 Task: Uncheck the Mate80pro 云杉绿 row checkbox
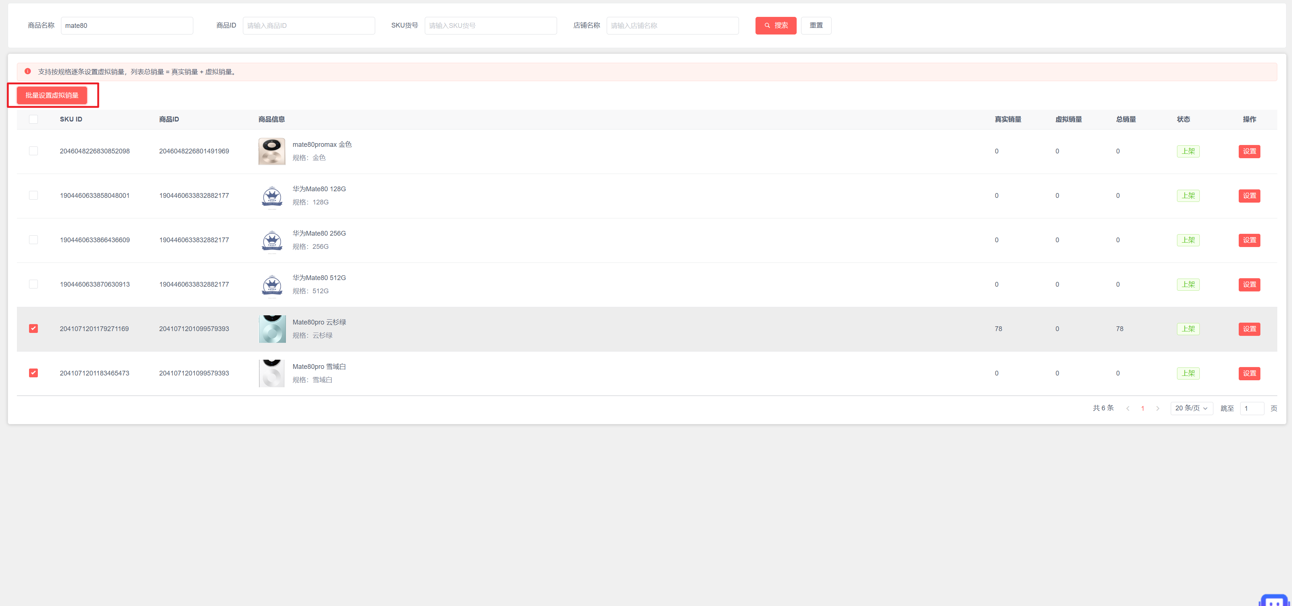pyautogui.click(x=33, y=329)
